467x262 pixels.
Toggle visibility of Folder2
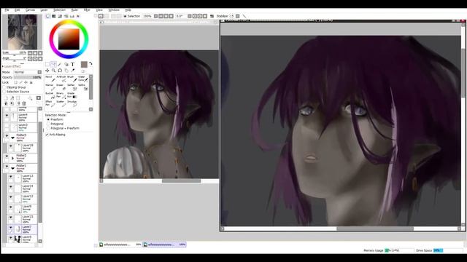[x=7, y=156]
